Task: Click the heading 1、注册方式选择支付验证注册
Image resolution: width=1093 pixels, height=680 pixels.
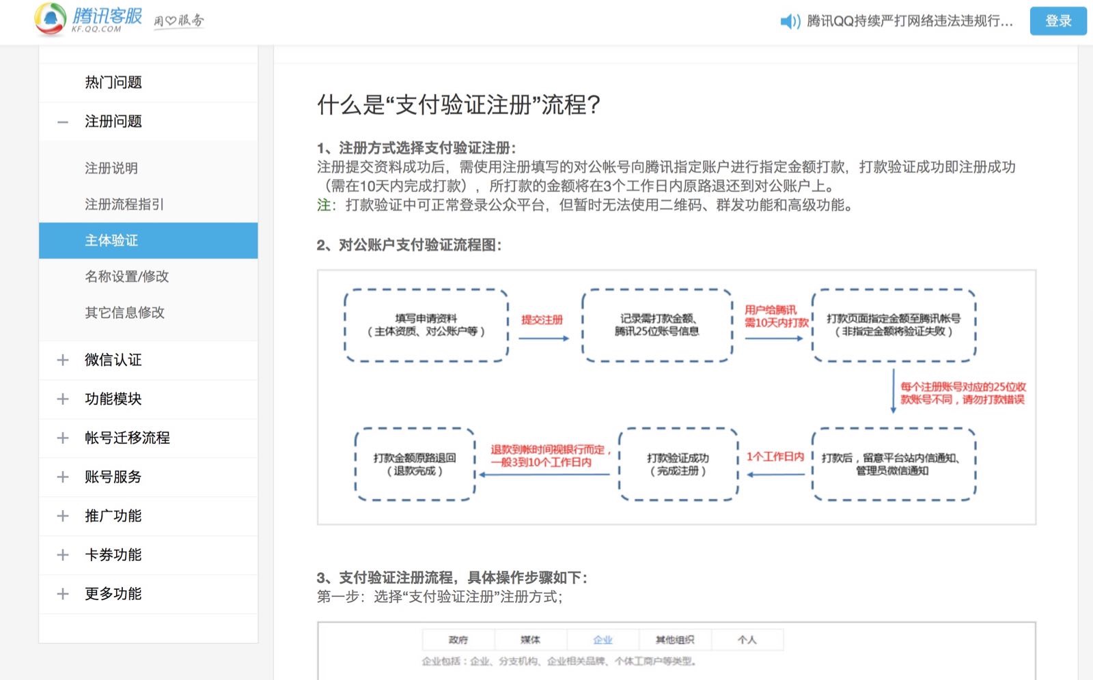Action: (417, 147)
